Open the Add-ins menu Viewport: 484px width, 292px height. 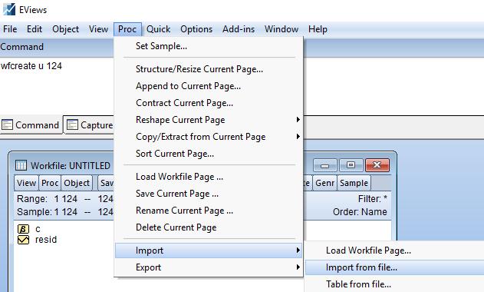coord(239,29)
